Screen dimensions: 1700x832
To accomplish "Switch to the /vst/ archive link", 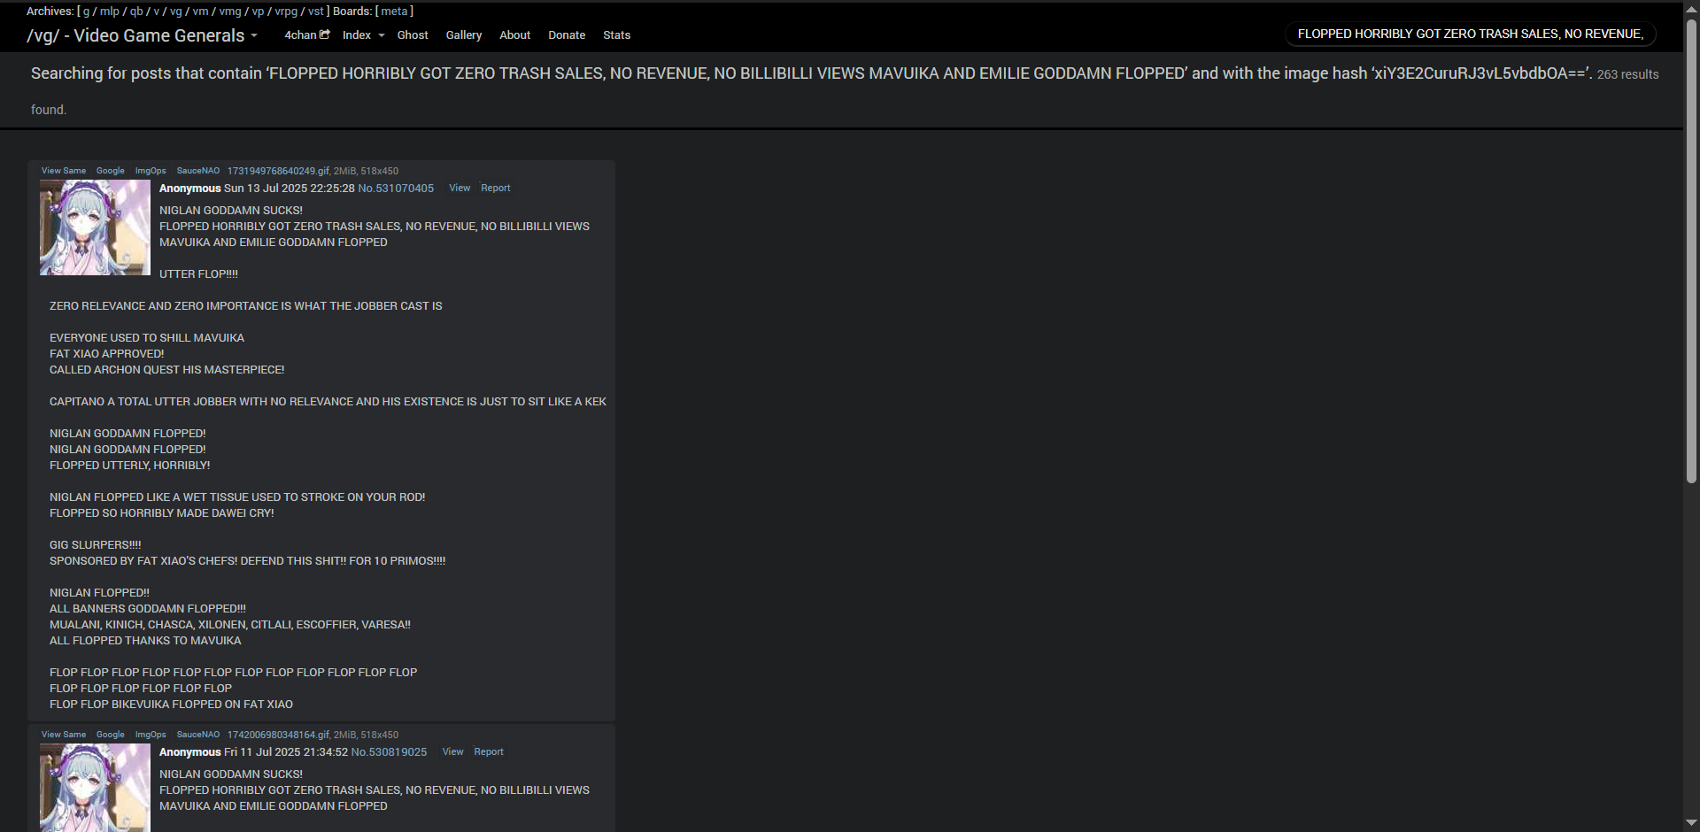I will (315, 12).
